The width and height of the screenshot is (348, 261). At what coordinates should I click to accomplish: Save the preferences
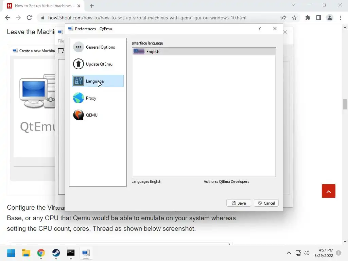click(x=239, y=203)
